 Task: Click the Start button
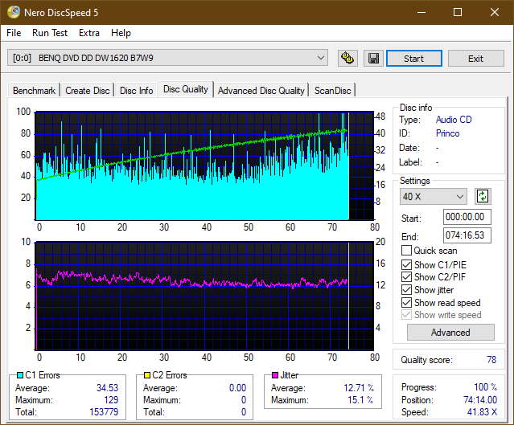pos(414,59)
